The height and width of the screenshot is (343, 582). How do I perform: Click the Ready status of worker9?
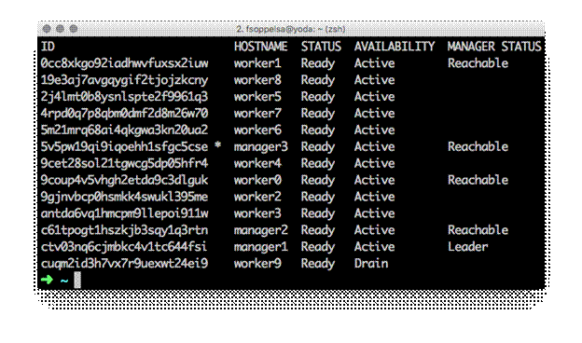[x=318, y=264]
